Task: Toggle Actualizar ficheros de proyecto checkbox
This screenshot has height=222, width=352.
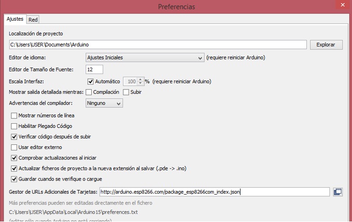Action: [x=14, y=168]
